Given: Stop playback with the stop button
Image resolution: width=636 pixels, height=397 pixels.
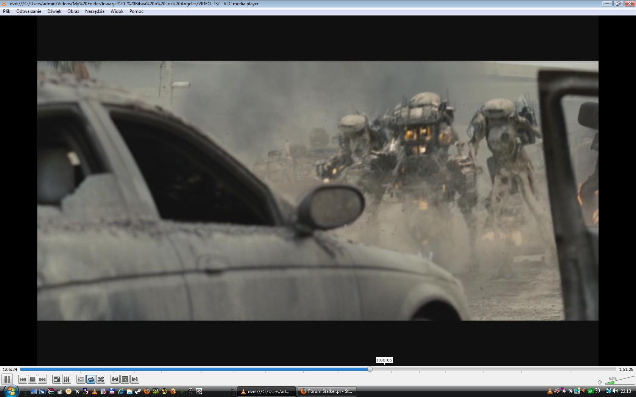Looking at the screenshot, I should [x=33, y=379].
